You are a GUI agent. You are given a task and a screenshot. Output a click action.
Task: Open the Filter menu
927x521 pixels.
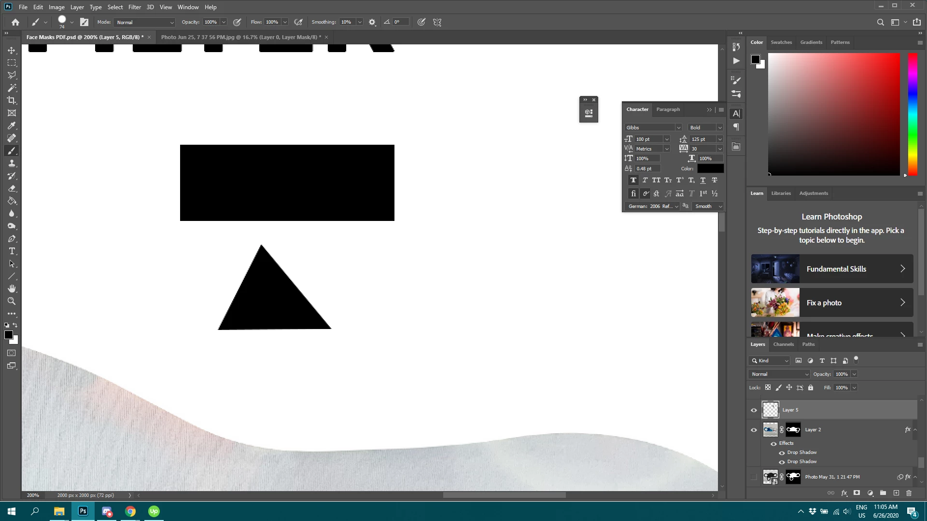coord(134,7)
